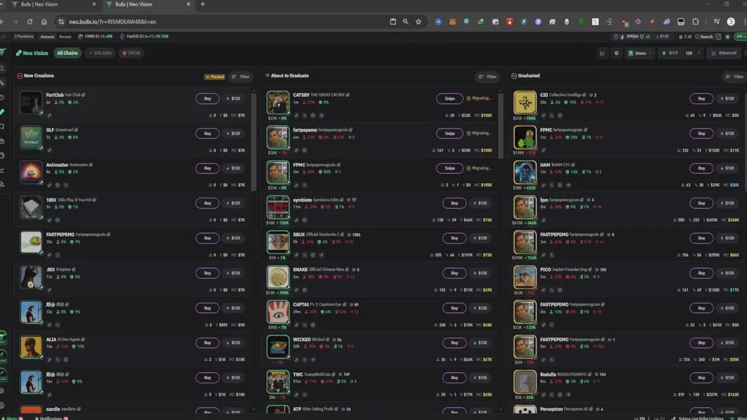The height and width of the screenshot is (420, 747).
Task: Open the sidebar search icon
Action: 2,68
